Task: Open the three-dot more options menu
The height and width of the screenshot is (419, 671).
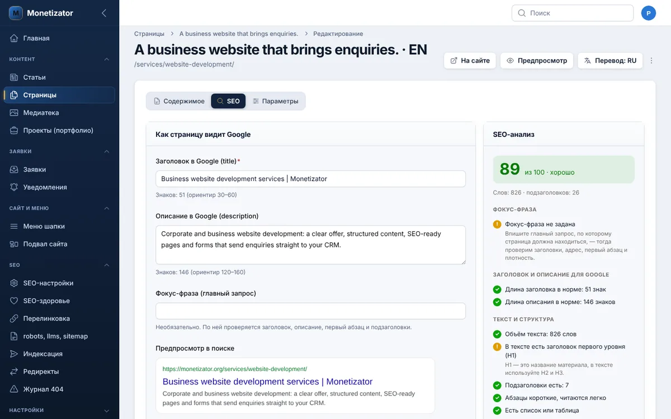Action: [651, 60]
